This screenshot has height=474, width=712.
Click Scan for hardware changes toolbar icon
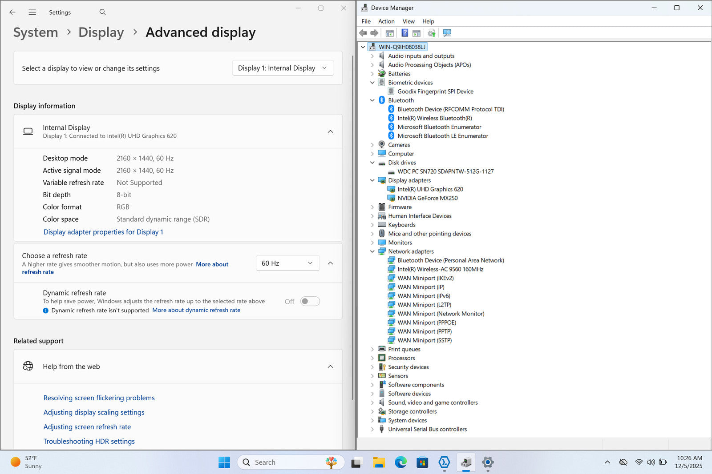click(x=447, y=33)
